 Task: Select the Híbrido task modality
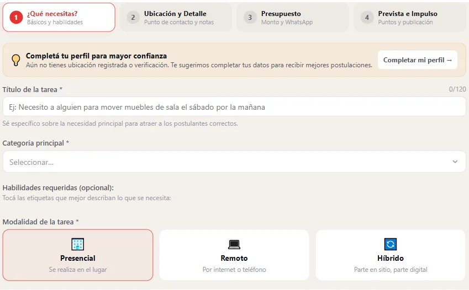tap(391, 255)
